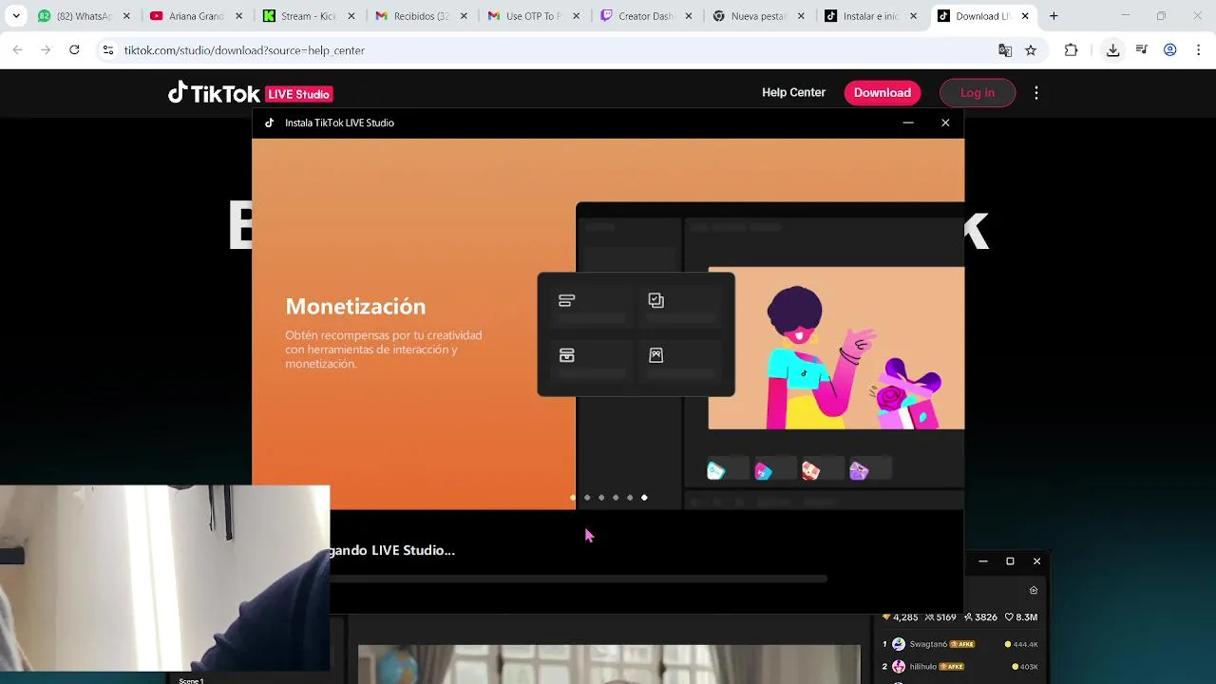Close the LIVE Studio window behind

click(x=1036, y=561)
